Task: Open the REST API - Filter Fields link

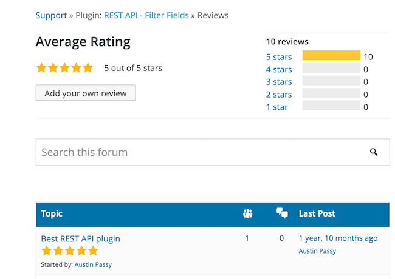Action: tap(146, 15)
